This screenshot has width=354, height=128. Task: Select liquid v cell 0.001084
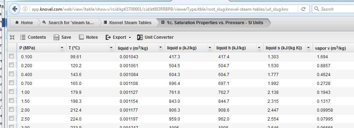tap(129, 75)
